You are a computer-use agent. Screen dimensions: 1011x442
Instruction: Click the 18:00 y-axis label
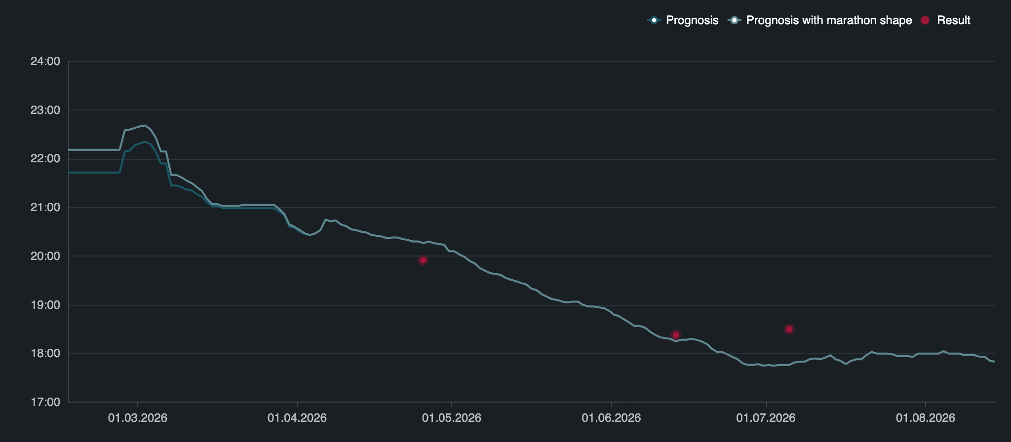click(45, 353)
